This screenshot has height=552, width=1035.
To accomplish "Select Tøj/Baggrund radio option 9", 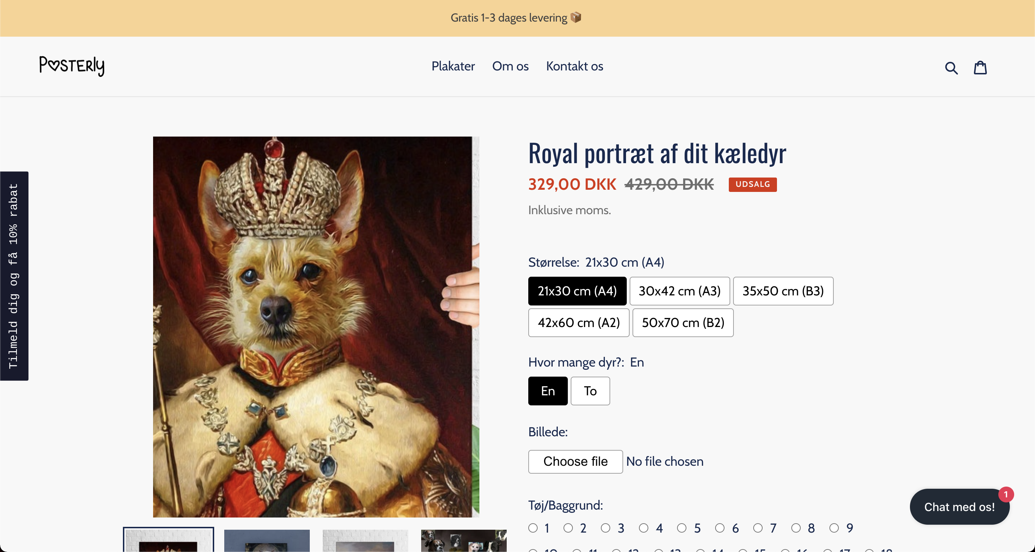I will [834, 528].
